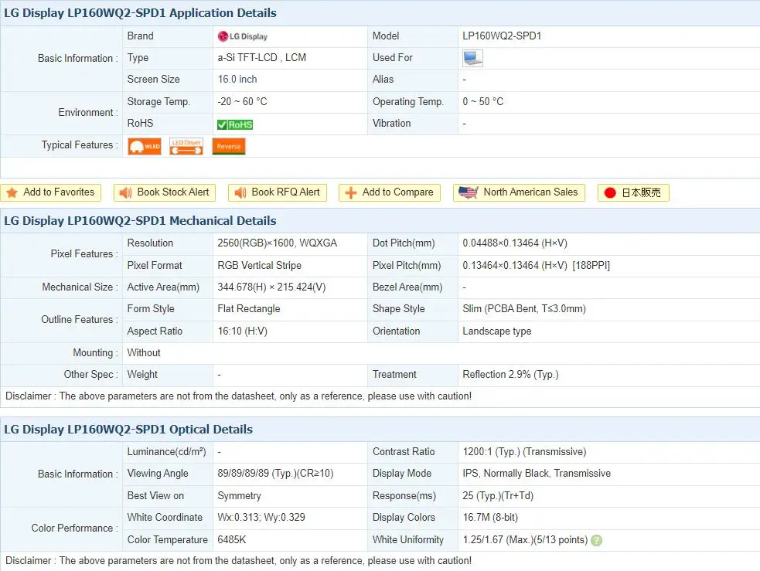
Task: Click the LED Driver feature icon
Action: coord(186,146)
